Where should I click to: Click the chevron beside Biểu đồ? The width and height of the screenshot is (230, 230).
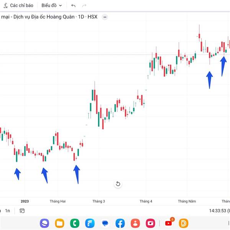tap(61, 6)
